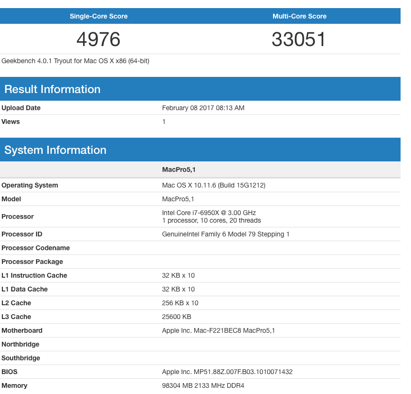The image size is (411, 394).
Task: Select the L1 Data Cache value 32 KB x 10
Action: pos(178,289)
